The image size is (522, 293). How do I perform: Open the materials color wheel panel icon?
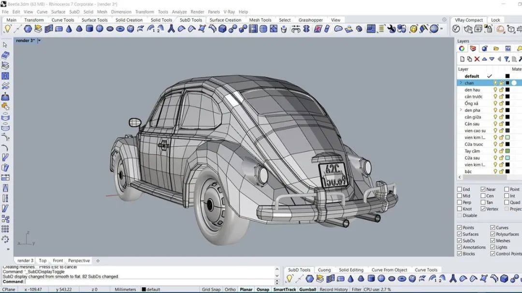click(462, 49)
